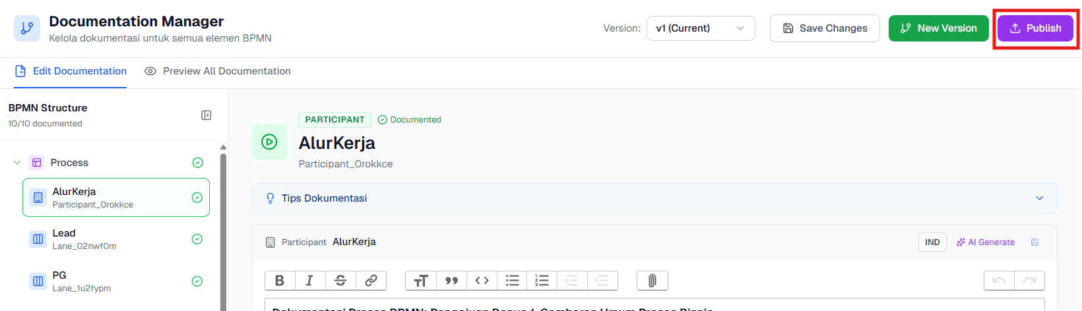Viewport: 1082px width, 311px height.
Task: Apply heading text size style
Action: coord(421,281)
